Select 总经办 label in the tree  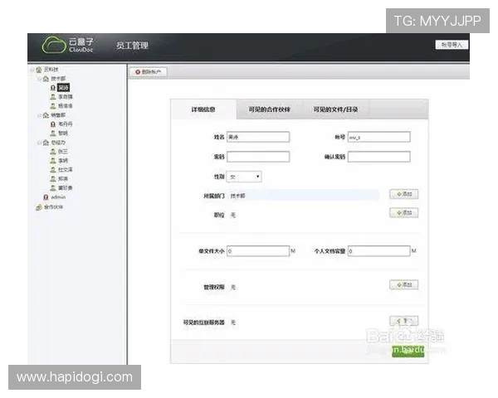click(x=58, y=143)
